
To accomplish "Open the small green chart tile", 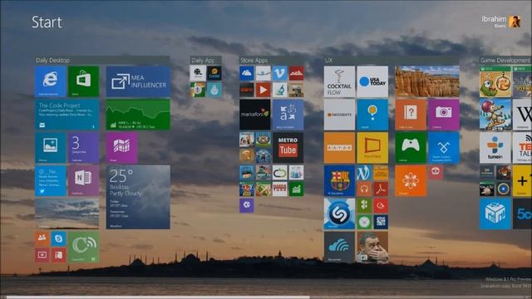I will [x=296, y=189].
